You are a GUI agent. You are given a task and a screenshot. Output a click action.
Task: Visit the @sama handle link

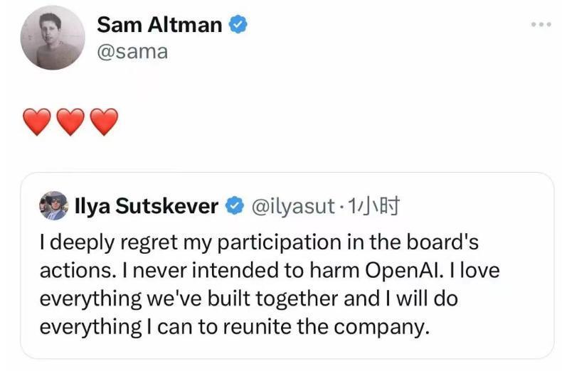point(132,52)
